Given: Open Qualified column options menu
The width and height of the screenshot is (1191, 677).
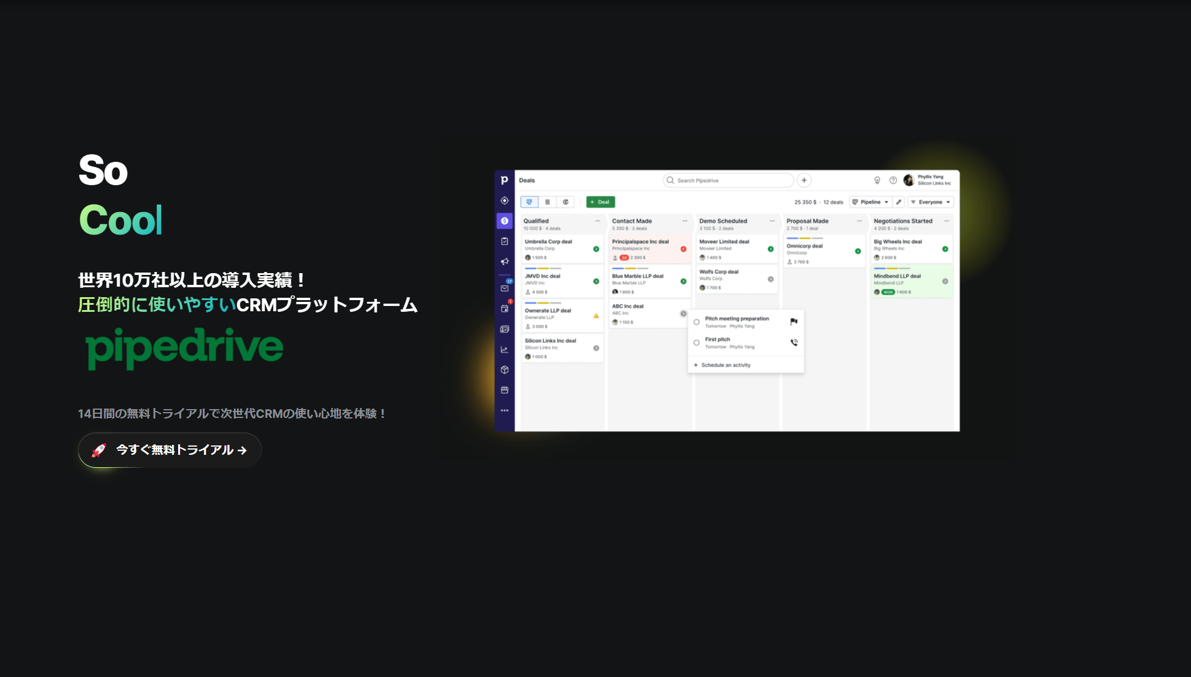Looking at the screenshot, I should [597, 221].
